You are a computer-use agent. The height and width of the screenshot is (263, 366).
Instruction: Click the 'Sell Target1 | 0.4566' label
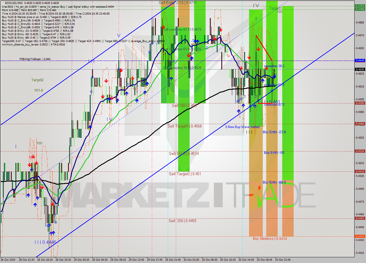(185, 126)
